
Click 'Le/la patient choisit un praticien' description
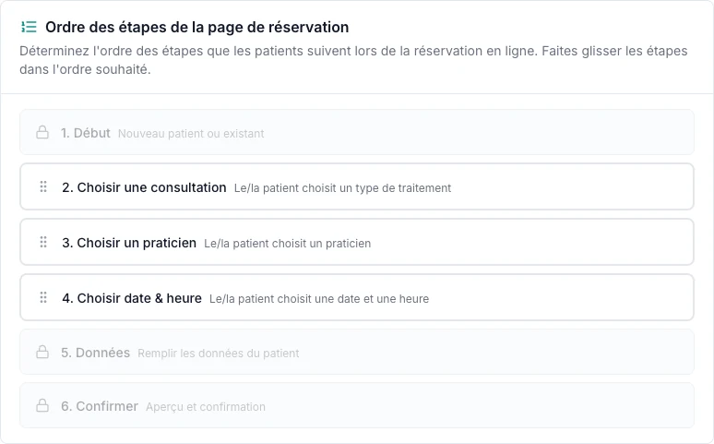(287, 244)
